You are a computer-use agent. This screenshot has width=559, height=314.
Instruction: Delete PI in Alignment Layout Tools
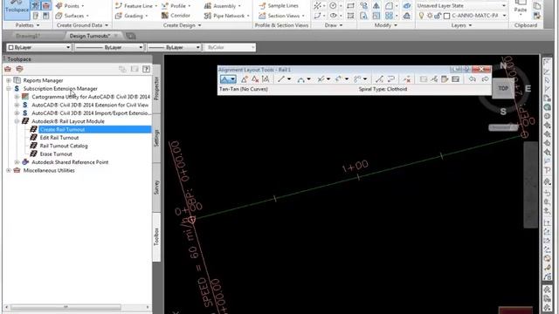click(255, 79)
